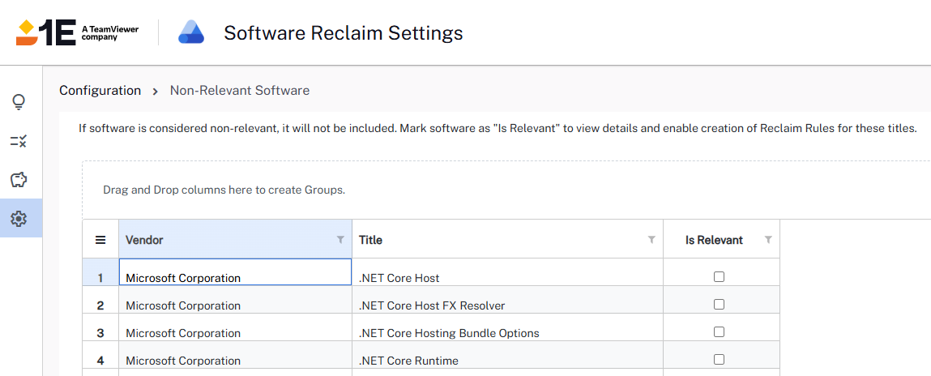Select the .NET Core Host title cell
Image resolution: width=931 pixels, height=376 pixels.
click(399, 278)
